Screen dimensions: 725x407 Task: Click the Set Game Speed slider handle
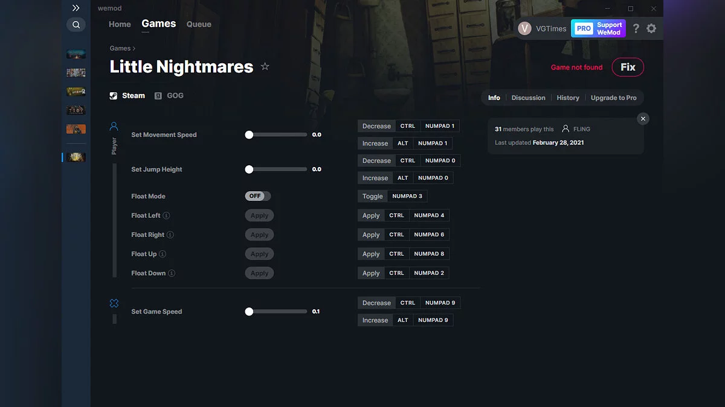point(248,311)
